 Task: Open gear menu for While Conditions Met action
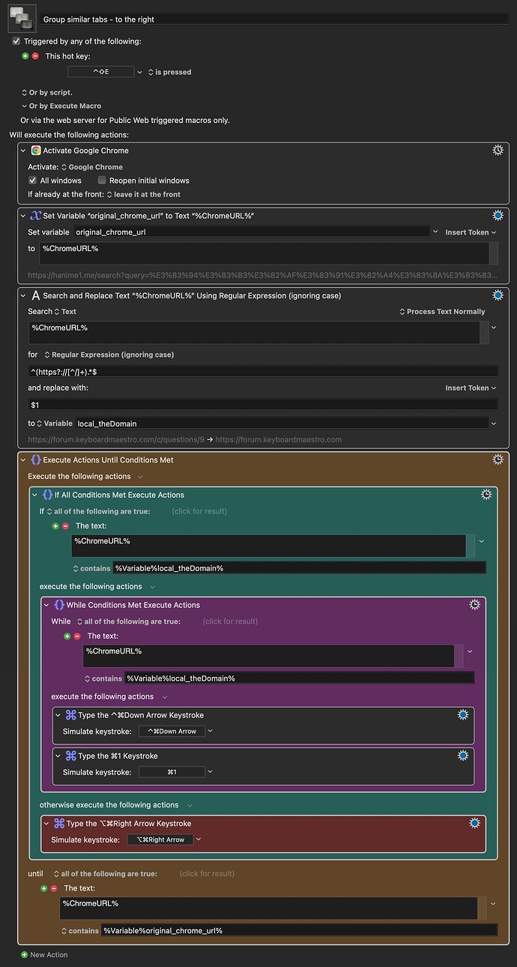(474, 605)
